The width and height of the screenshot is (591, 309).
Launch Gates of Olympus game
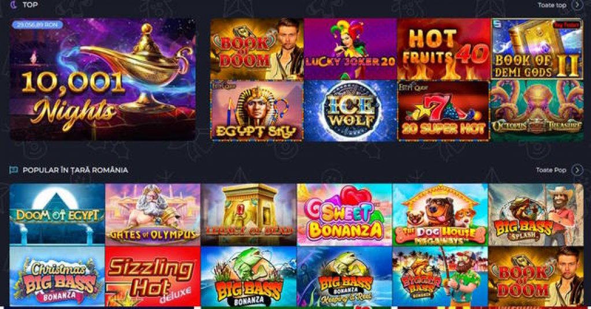pyautogui.click(x=153, y=214)
